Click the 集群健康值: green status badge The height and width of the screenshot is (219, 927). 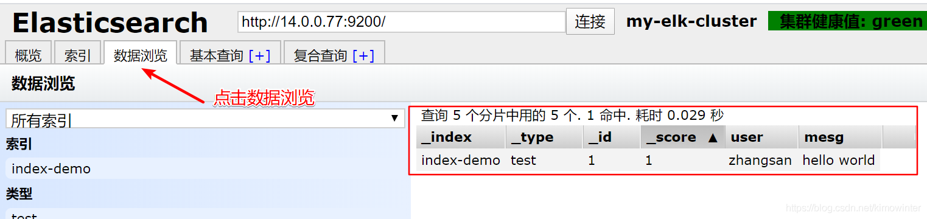click(x=847, y=21)
